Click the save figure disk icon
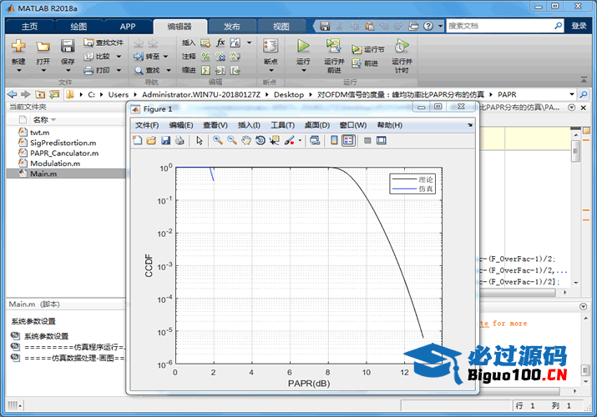This screenshot has height=417, width=597. point(165,141)
